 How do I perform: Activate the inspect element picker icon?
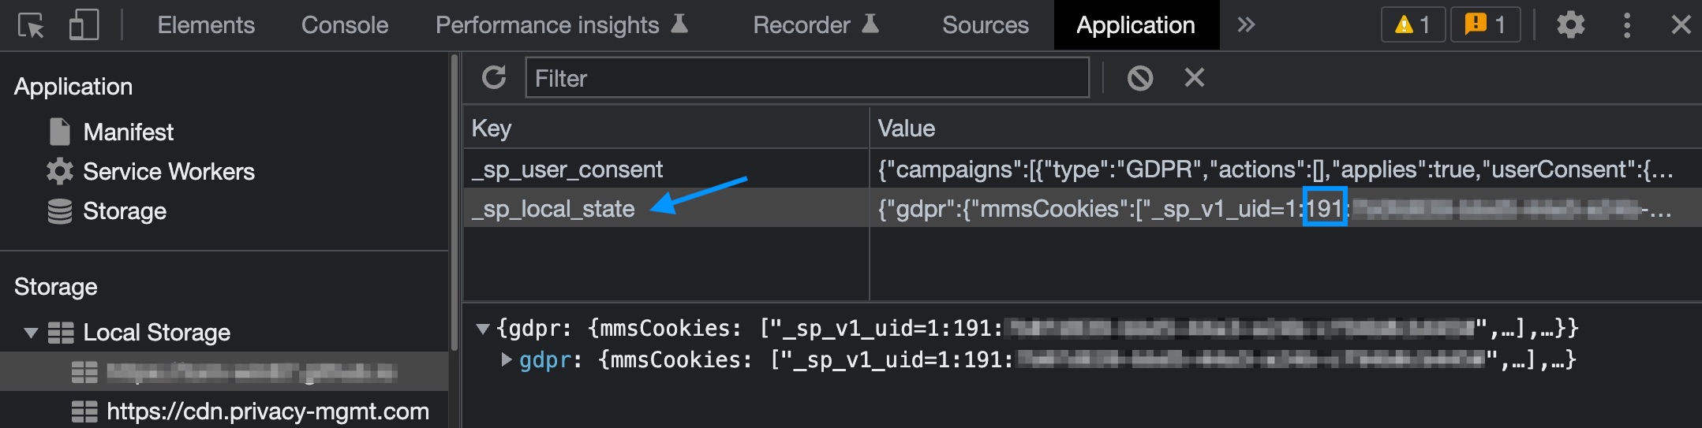point(32,26)
